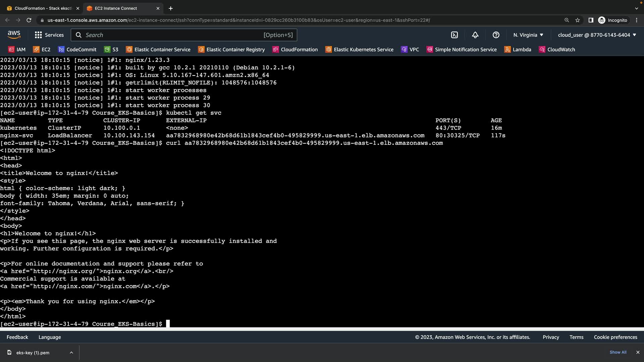Viewport: 644px width, 362px height.
Task: Bookmark this page with star icon
Action: pos(577,20)
